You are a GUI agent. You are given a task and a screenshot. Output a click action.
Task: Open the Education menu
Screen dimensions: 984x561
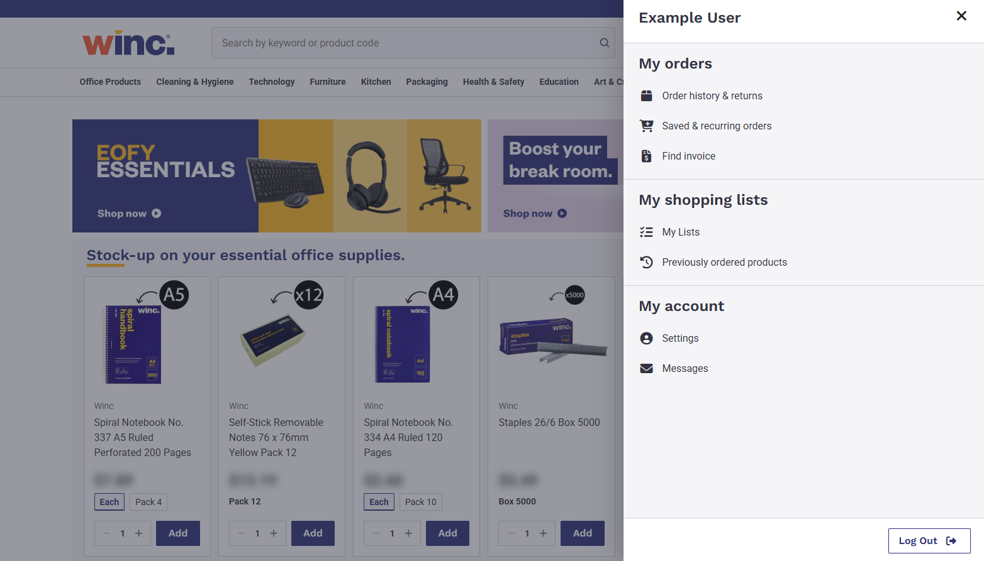coord(559,82)
